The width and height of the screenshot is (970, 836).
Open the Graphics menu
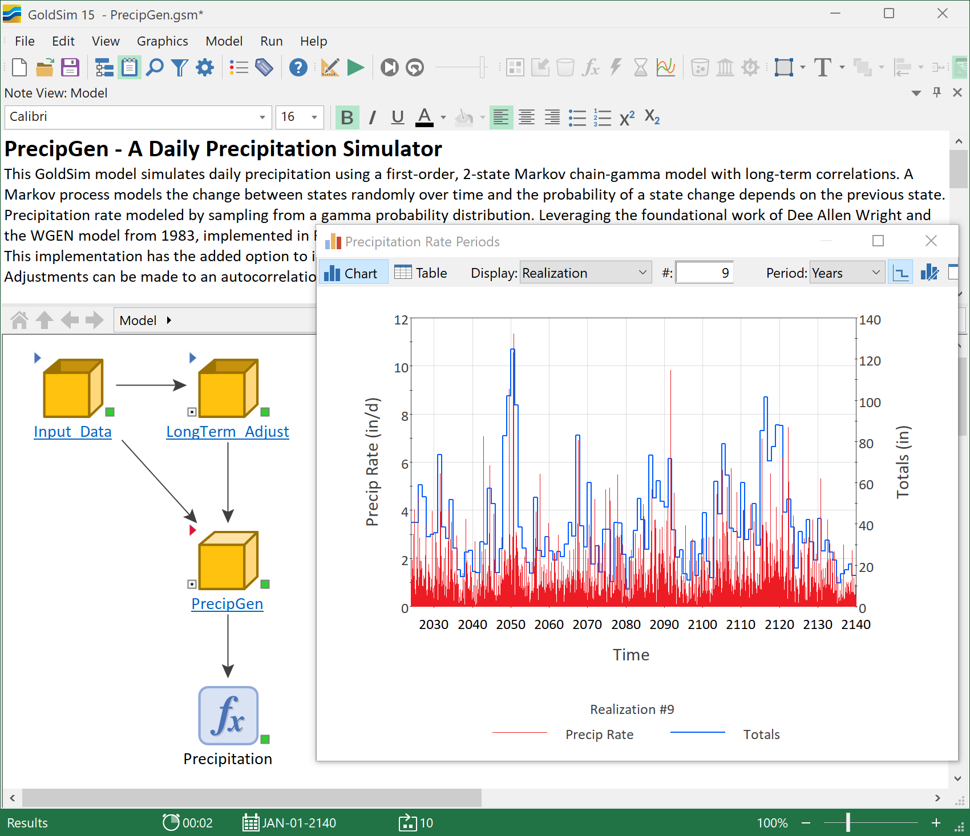pyautogui.click(x=162, y=41)
